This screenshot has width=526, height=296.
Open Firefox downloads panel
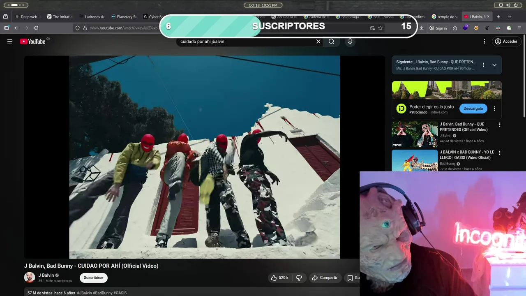[x=421, y=28]
